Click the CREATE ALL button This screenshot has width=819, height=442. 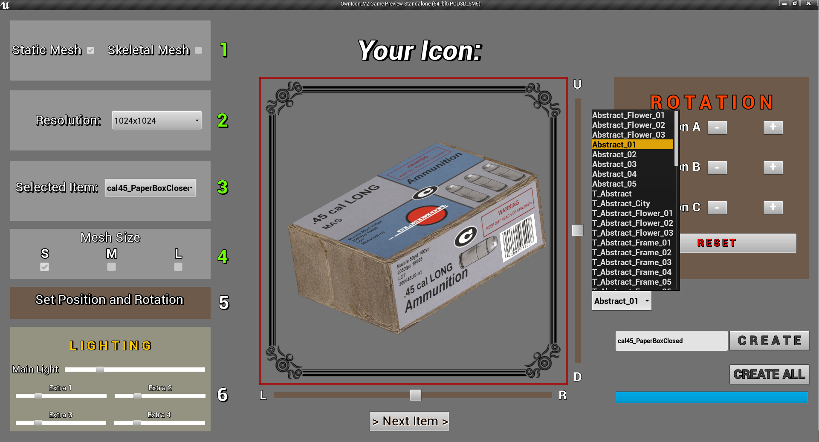769,374
